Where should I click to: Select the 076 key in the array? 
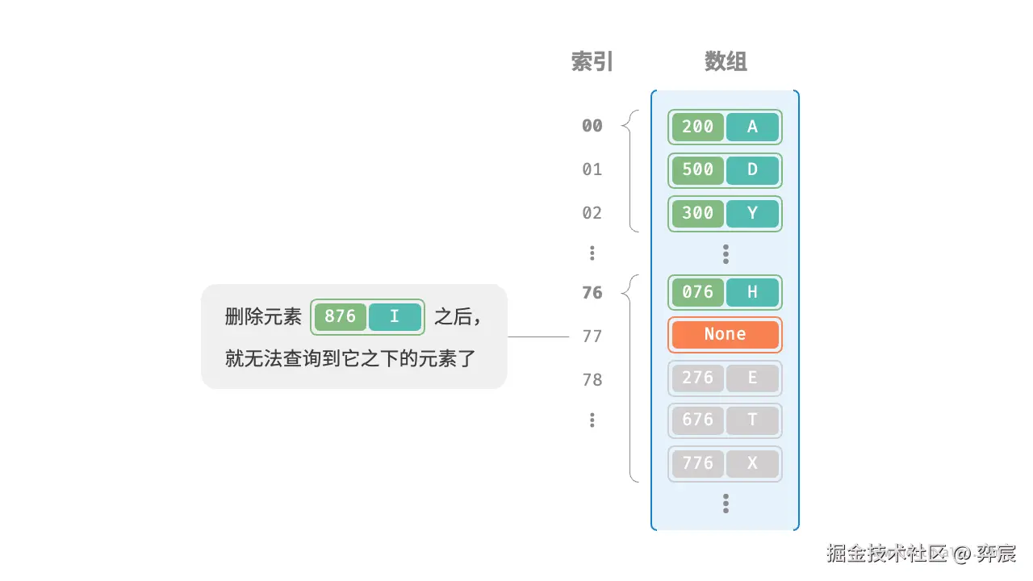[x=698, y=292]
